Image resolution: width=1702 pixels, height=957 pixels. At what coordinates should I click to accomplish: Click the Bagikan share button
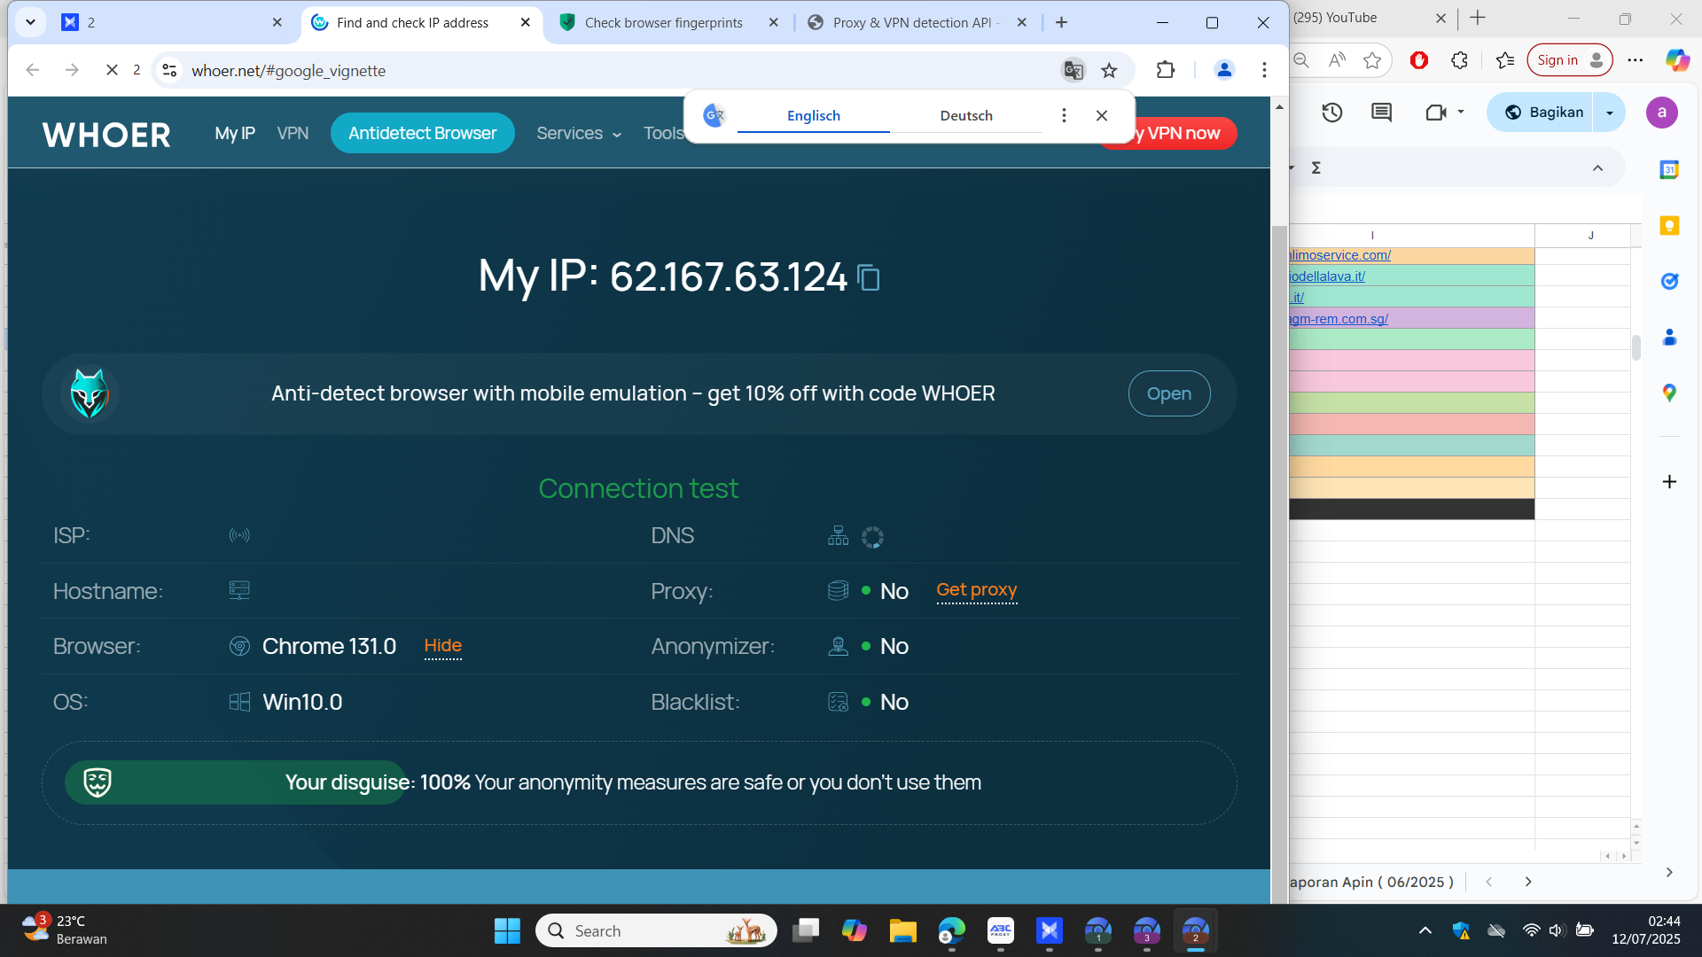(1544, 113)
